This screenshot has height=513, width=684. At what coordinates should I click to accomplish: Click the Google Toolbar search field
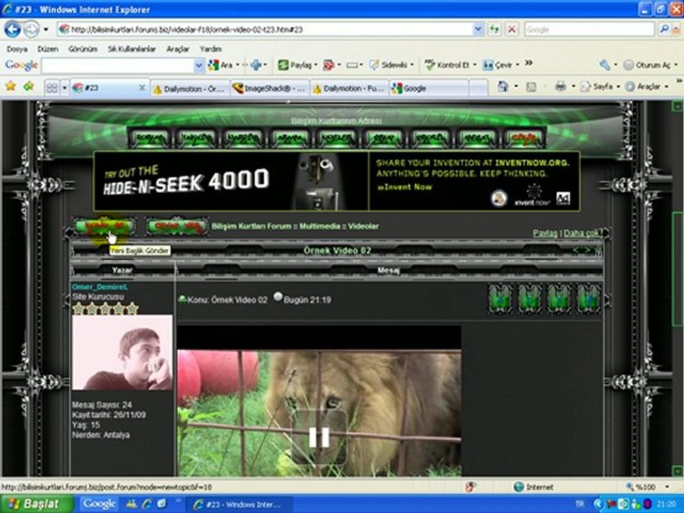coord(118,66)
